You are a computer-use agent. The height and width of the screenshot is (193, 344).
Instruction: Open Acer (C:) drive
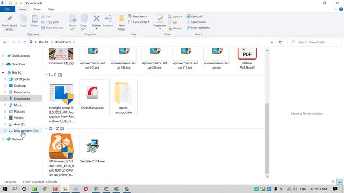pyautogui.click(x=19, y=124)
